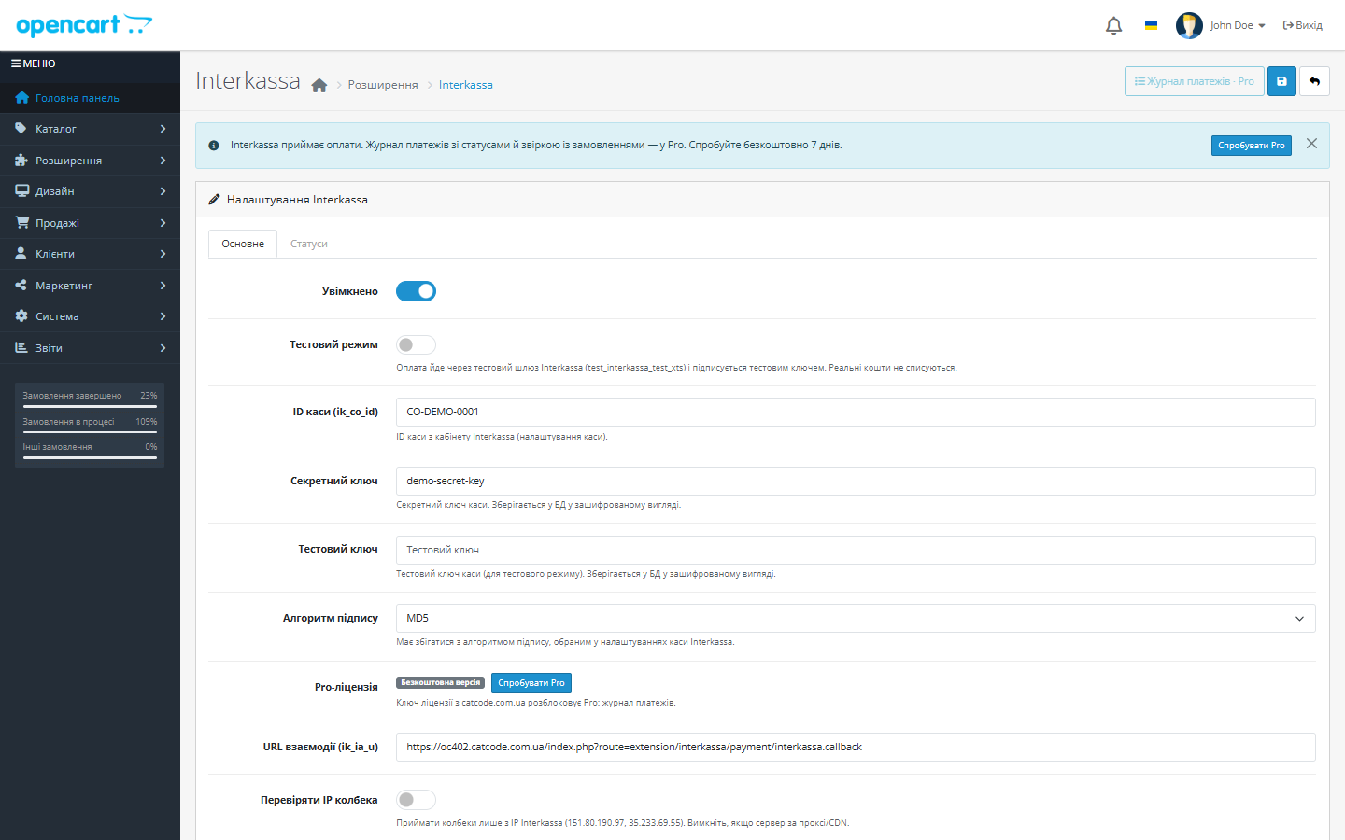This screenshot has width=1345, height=840.
Task: Click the home breadcrumb icon
Action: [x=319, y=85]
